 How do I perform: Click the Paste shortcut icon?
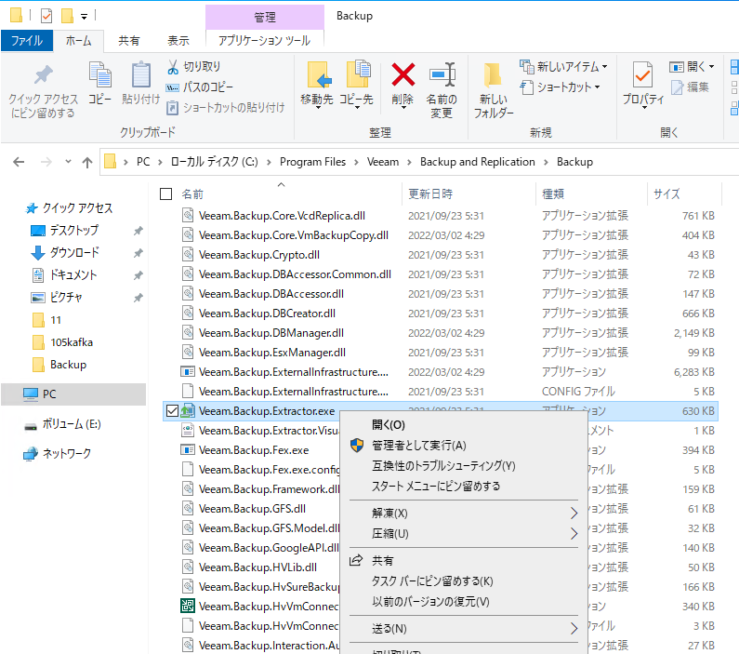pyautogui.click(x=173, y=108)
